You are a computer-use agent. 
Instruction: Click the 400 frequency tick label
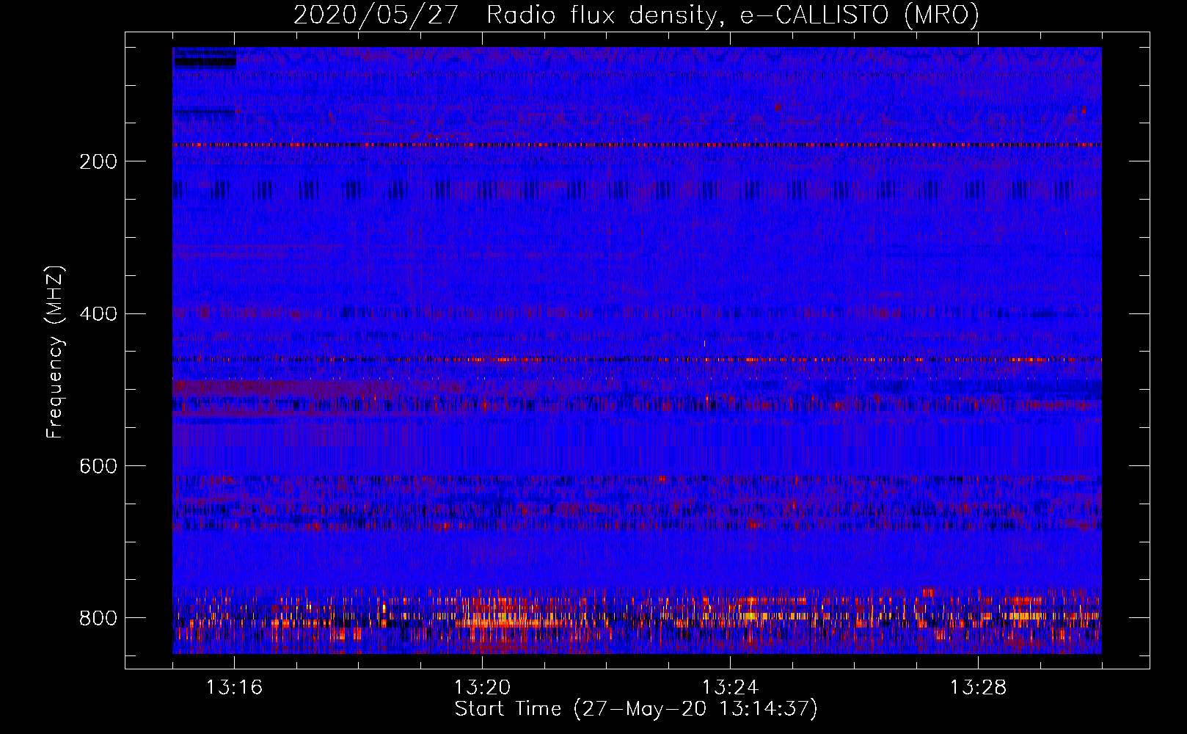tap(98, 314)
